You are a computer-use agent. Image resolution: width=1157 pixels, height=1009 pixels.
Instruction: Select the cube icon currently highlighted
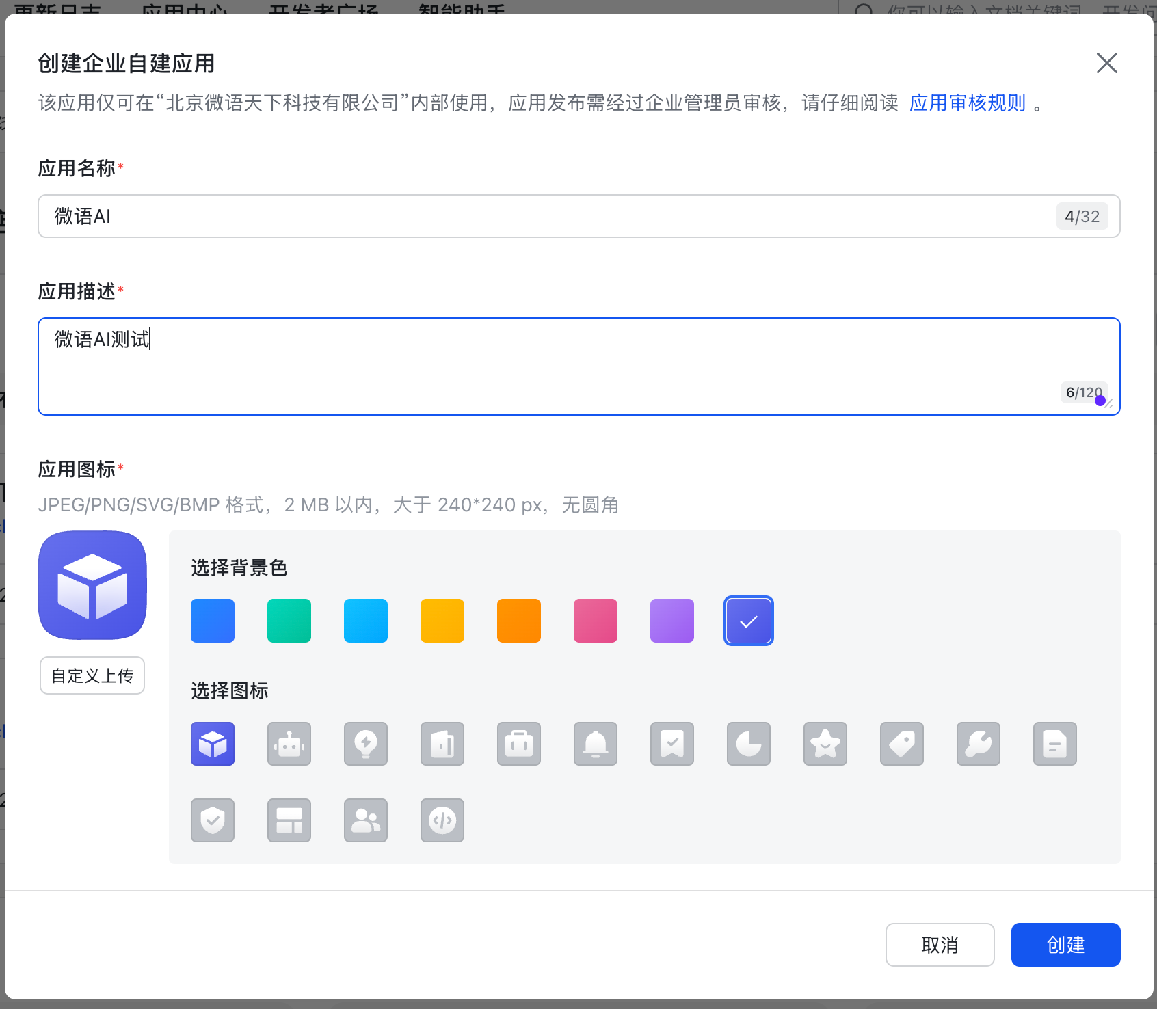pos(213,744)
